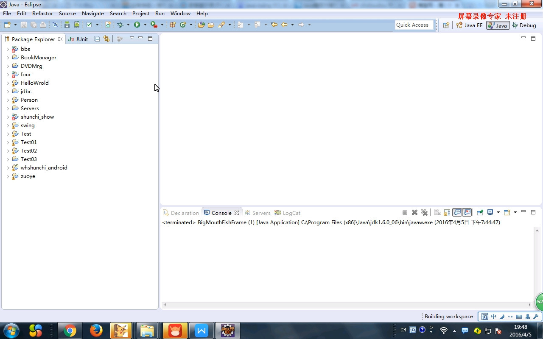This screenshot has width=543, height=339.
Task: Click the Last Edit Location arrow icon
Action: pyautogui.click(x=274, y=25)
